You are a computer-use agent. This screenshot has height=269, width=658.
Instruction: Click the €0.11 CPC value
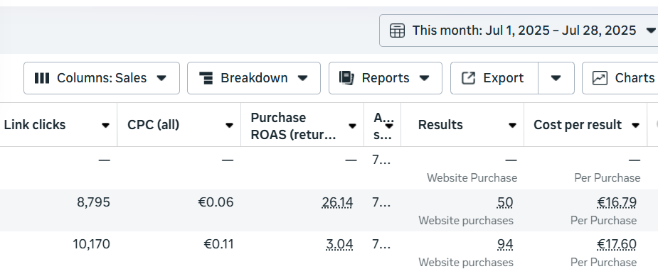point(218,244)
